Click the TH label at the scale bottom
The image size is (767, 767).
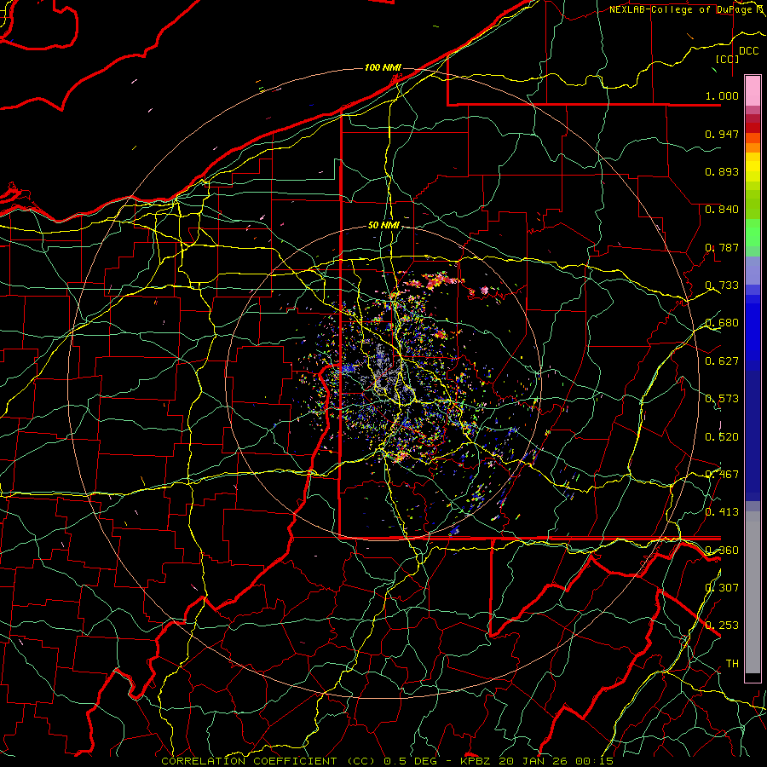click(x=732, y=664)
